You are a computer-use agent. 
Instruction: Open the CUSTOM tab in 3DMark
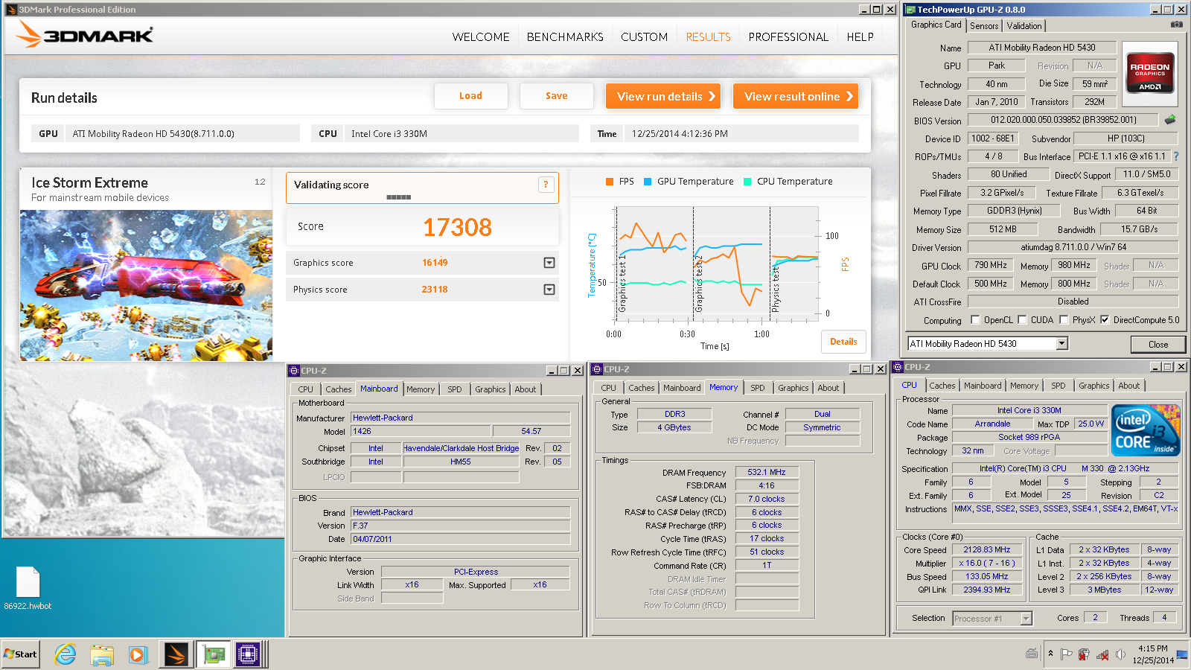(644, 36)
